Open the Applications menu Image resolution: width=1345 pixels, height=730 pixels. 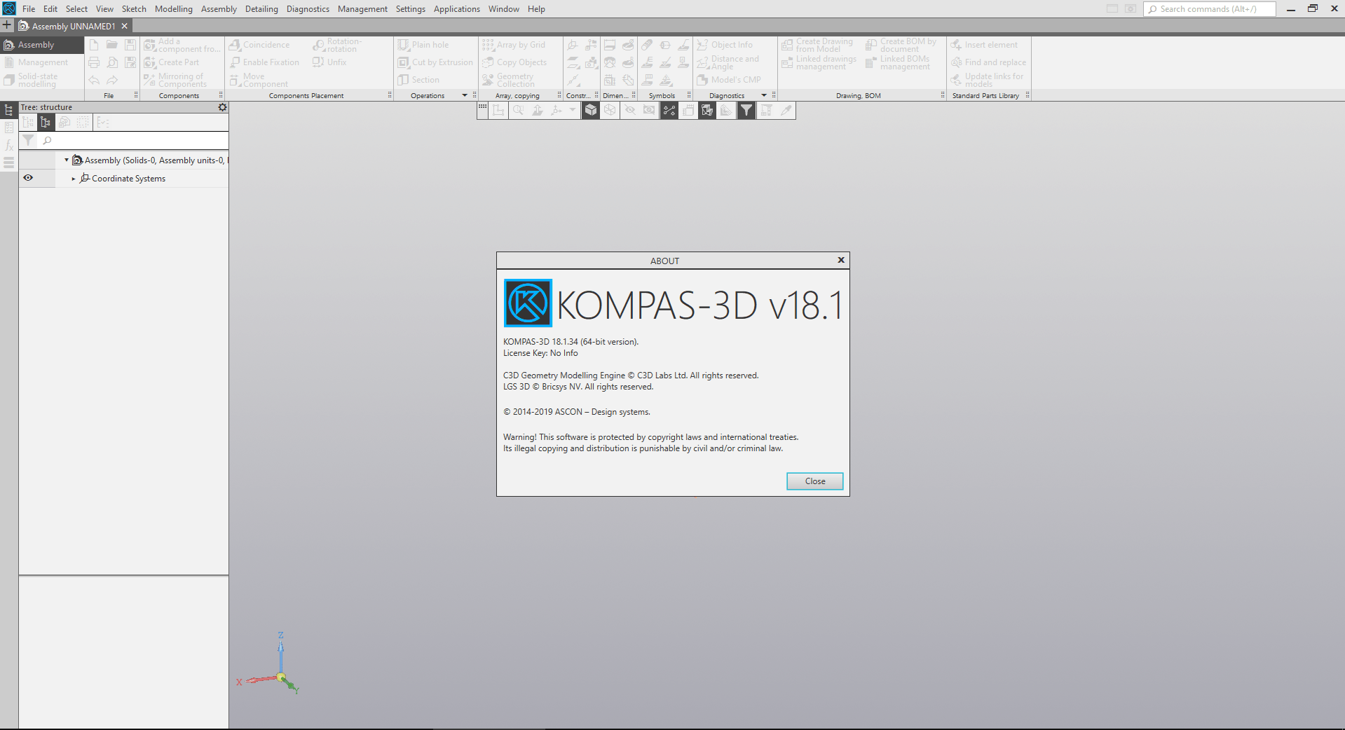[457, 9]
